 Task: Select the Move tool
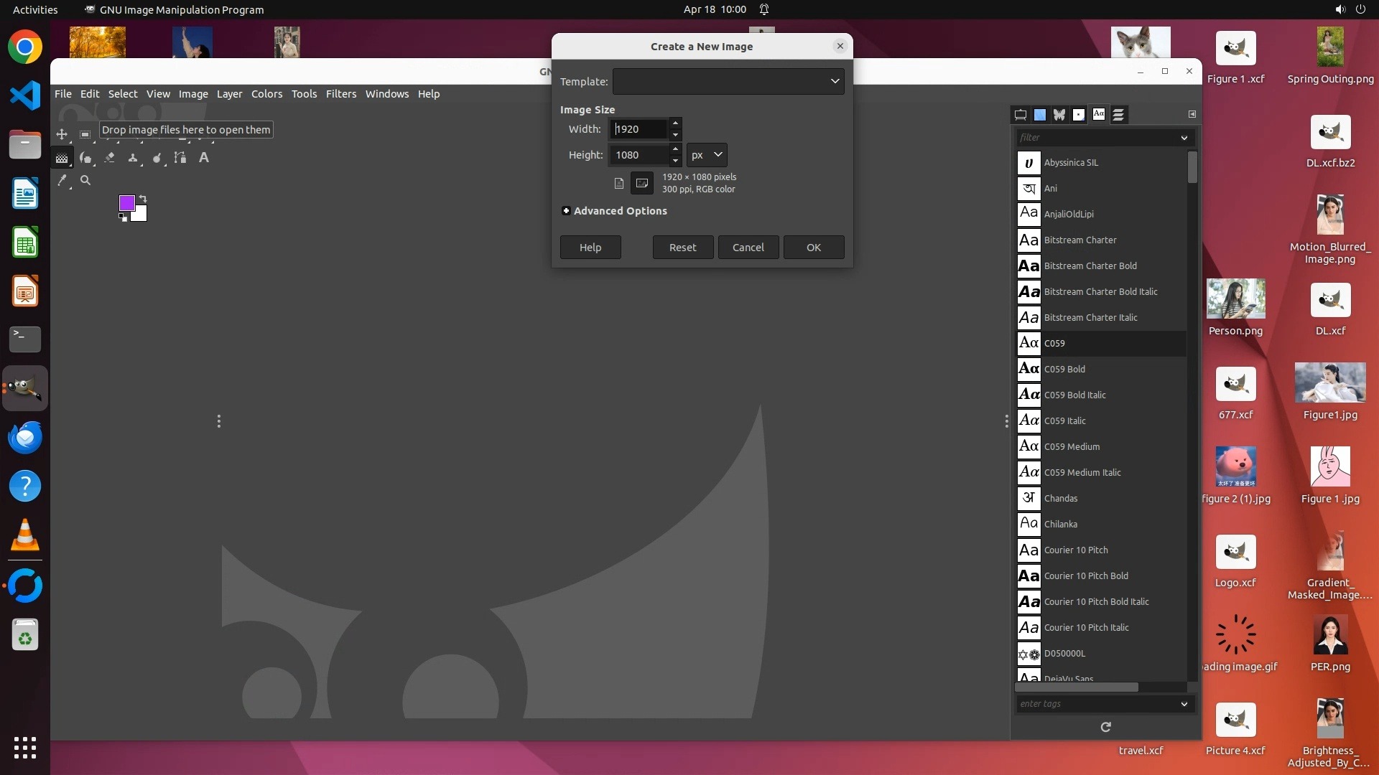[62, 134]
